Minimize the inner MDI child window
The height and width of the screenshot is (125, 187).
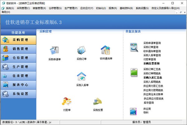coord(177,12)
